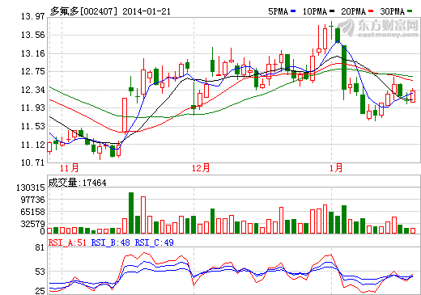421x295 pixels.
Task: Click the stock title 多氟多[002407]
Action: [84, 11]
